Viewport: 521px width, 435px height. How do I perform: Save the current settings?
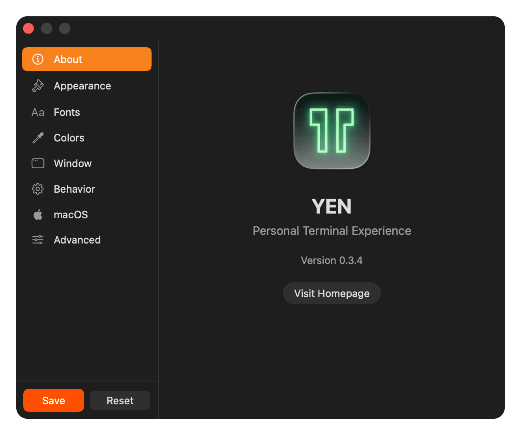tap(53, 400)
